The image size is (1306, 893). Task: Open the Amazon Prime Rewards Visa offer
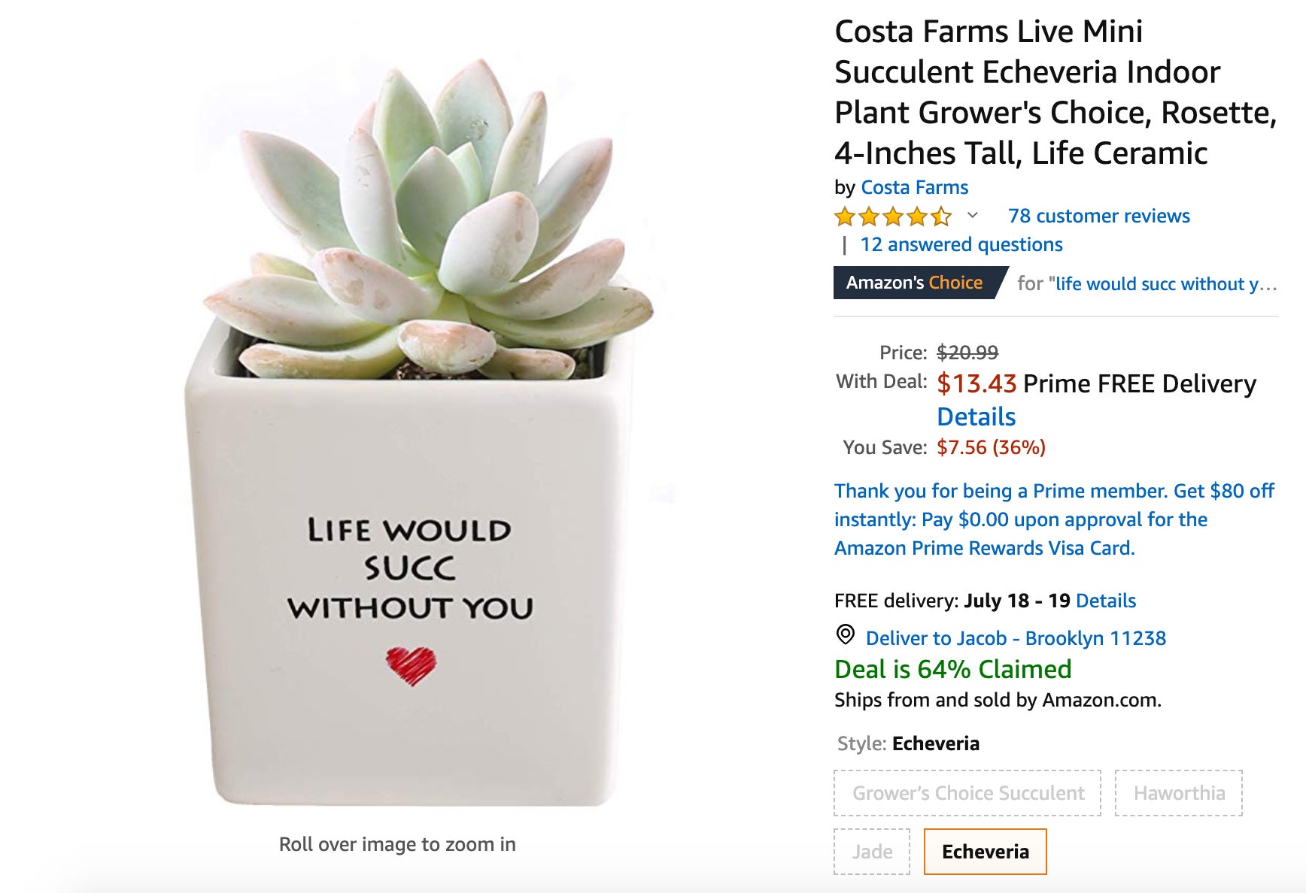pyautogui.click(x=1053, y=519)
